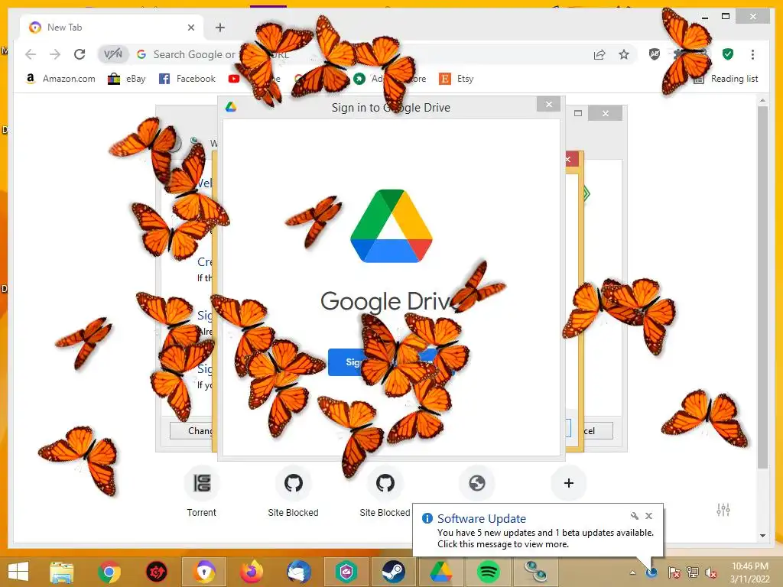
Task: Open the Amazon.com bookmark
Action: coord(60,79)
